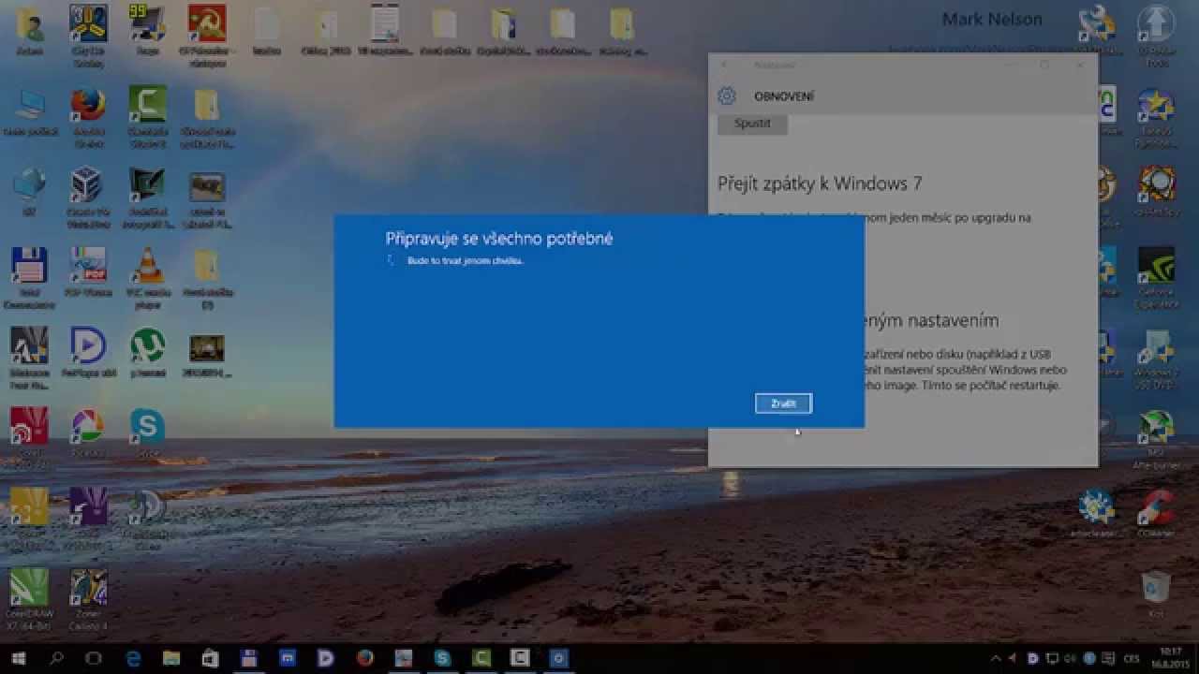Open the Total Commander floppy disk taskbar icon

[x=248, y=658]
